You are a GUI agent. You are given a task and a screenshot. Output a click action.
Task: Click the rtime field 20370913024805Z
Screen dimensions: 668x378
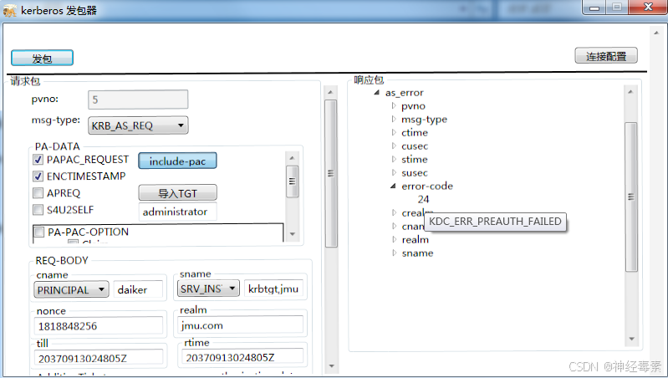pos(242,357)
